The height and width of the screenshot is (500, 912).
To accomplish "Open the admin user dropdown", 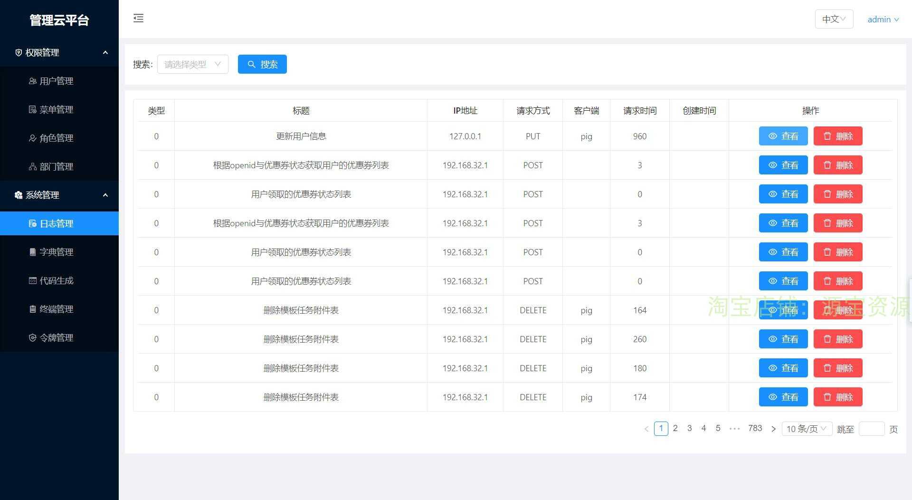I will pos(883,19).
